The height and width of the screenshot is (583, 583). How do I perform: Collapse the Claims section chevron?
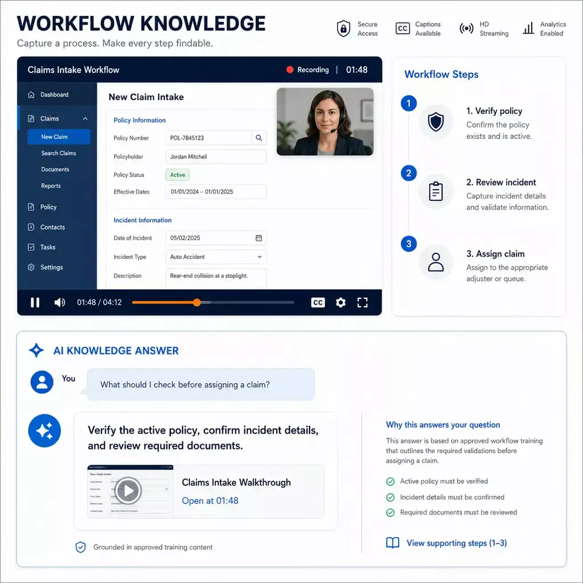click(85, 118)
